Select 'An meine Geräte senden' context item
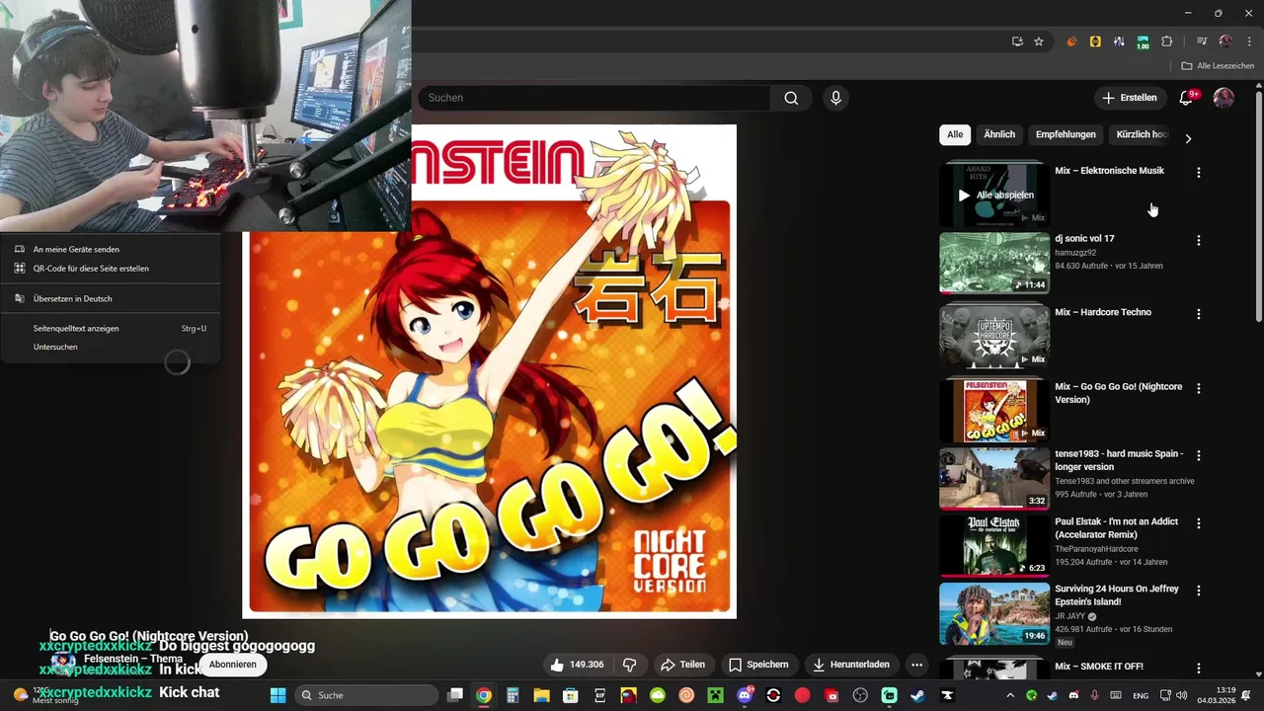This screenshot has width=1264, height=711. coord(111,250)
